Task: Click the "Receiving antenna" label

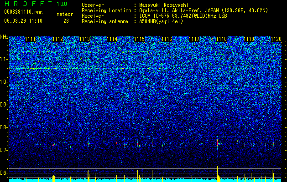Action: point(105,21)
